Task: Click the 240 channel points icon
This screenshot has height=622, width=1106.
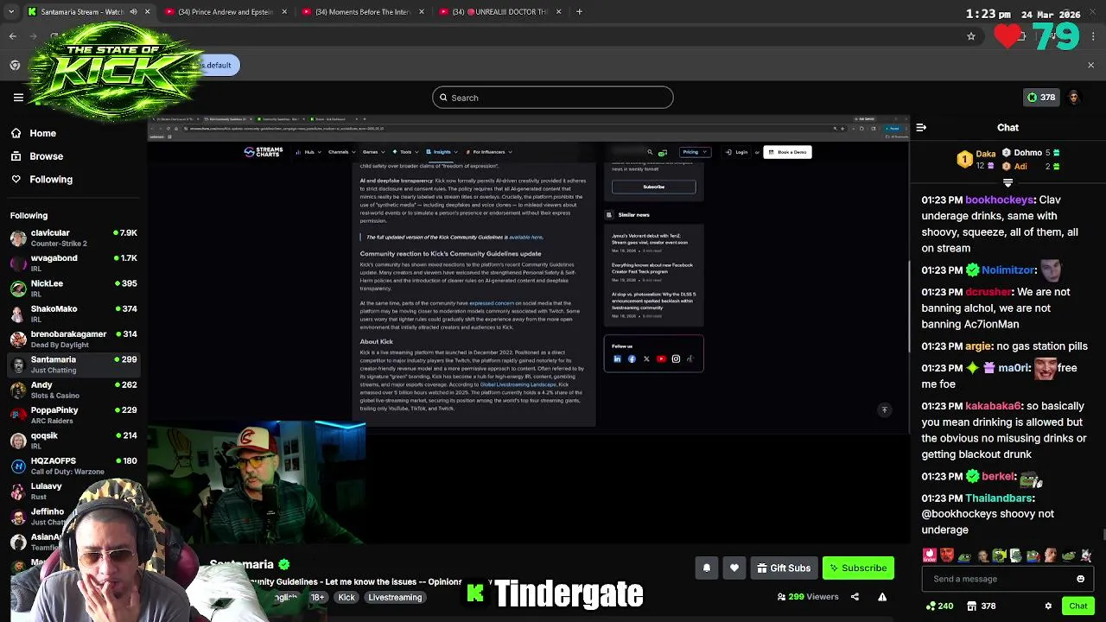Action: pyautogui.click(x=938, y=606)
